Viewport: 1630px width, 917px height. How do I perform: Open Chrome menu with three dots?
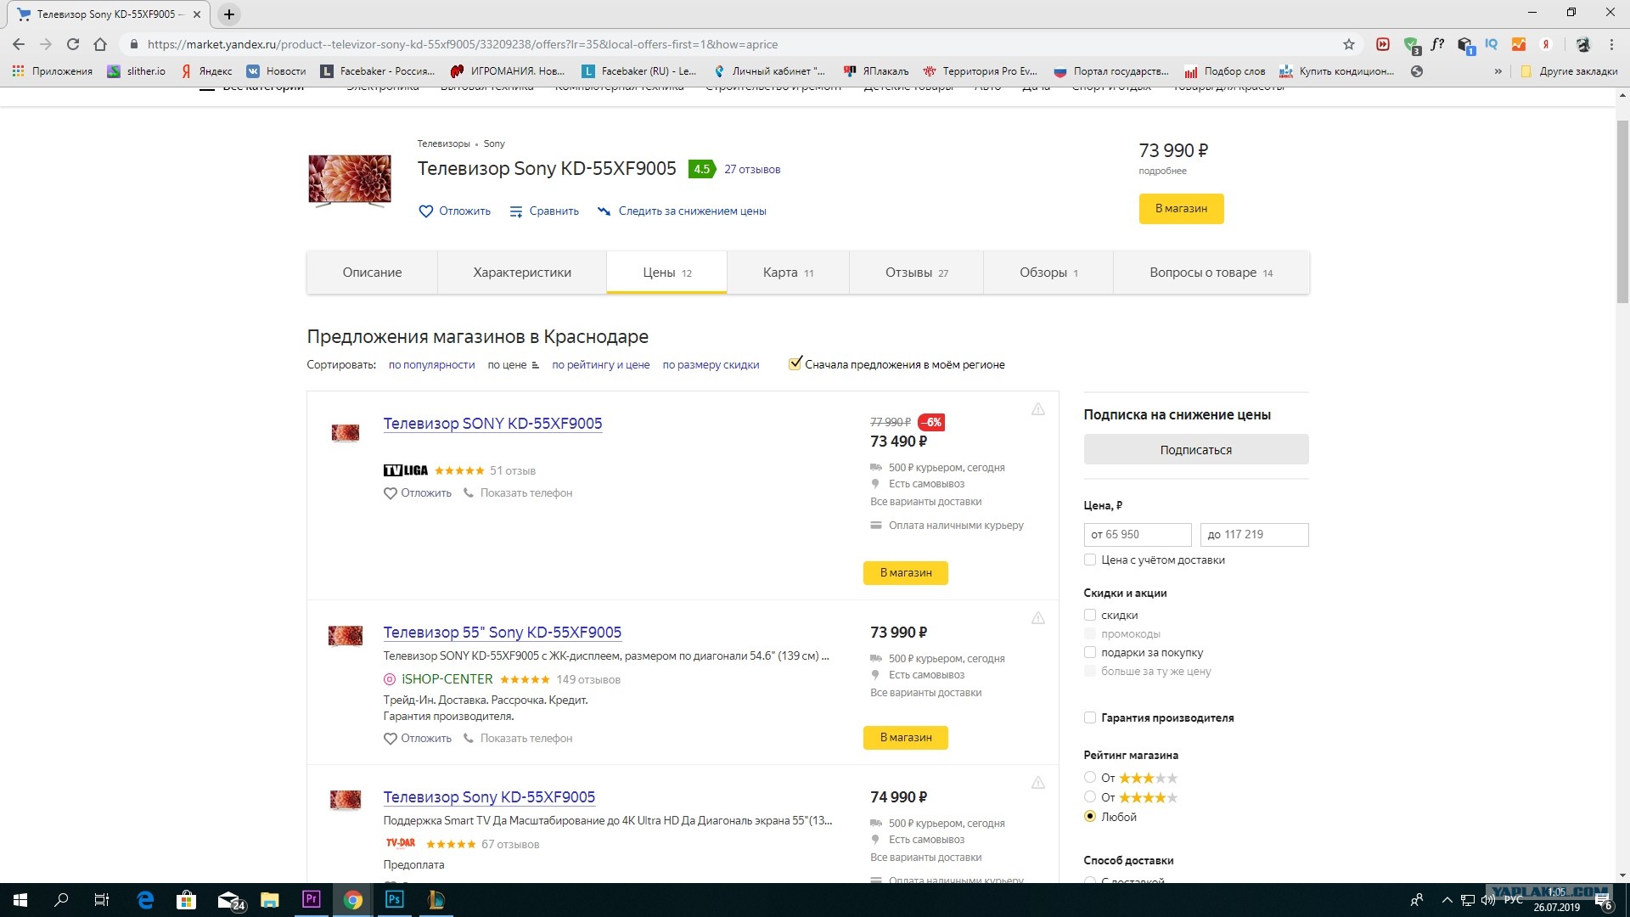click(1611, 44)
